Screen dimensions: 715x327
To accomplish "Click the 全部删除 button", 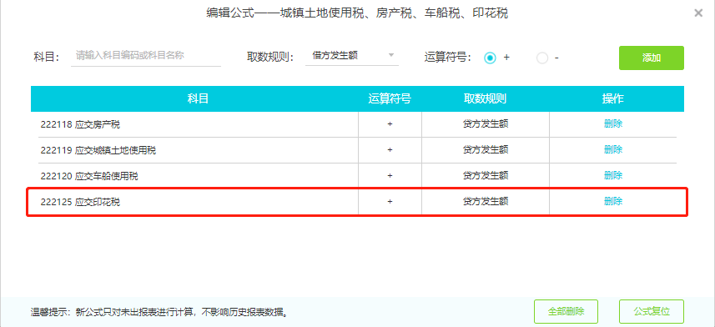I will tap(566, 311).
